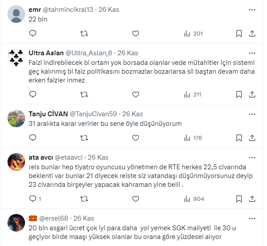The width and height of the screenshot is (267, 246).
Task: Like Ultra Aslan's tweet about faiz
Action: coord(135,94)
